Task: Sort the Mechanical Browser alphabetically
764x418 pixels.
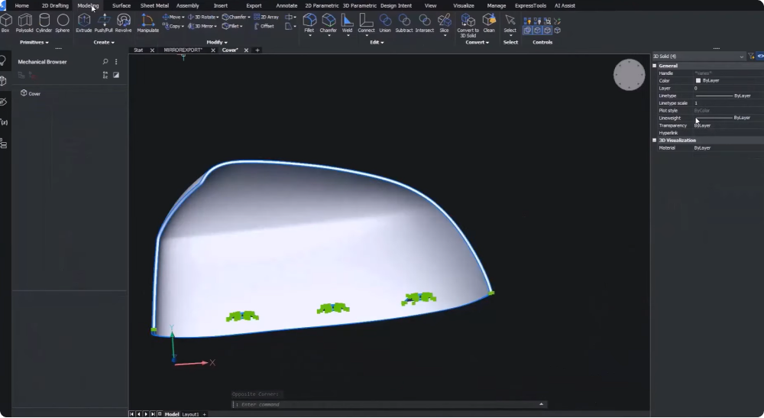Action: coord(105,75)
